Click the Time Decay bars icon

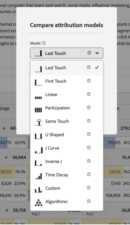point(38,176)
